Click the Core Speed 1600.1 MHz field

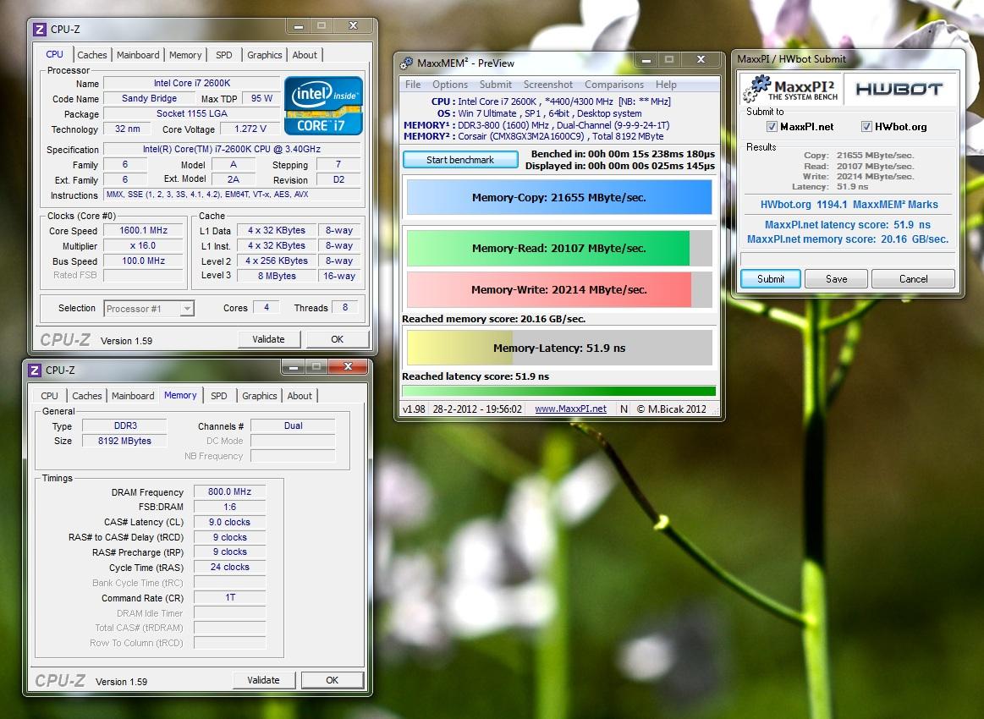click(x=143, y=230)
